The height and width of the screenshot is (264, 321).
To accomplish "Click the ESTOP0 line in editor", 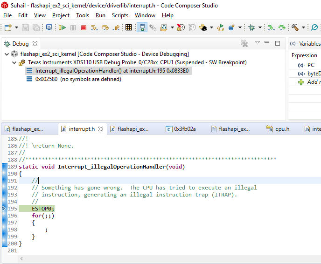I will [x=43, y=209].
